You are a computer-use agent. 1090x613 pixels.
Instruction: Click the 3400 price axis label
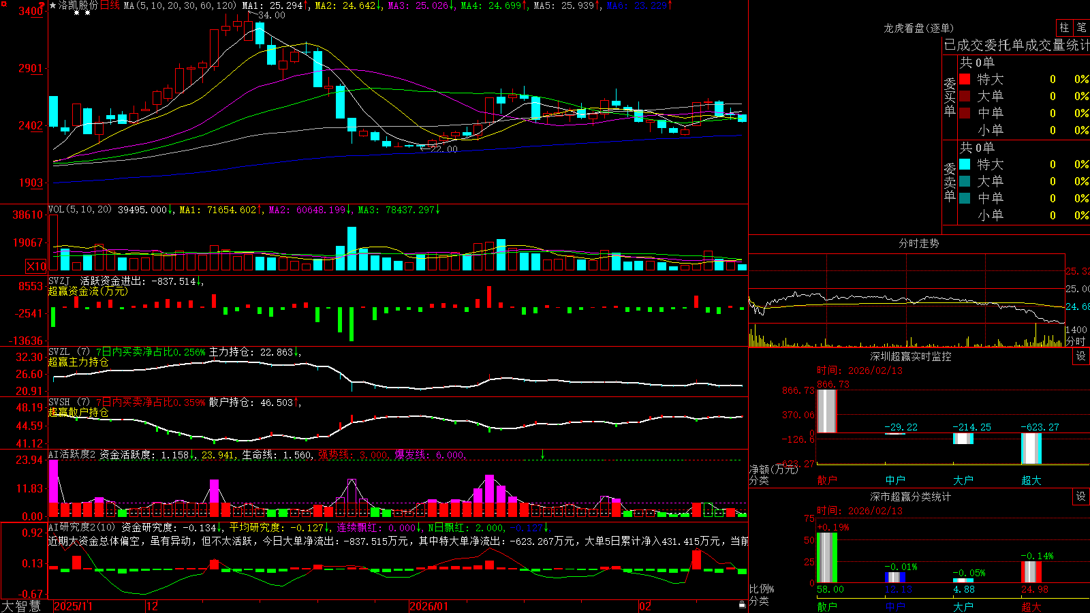pos(31,11)
